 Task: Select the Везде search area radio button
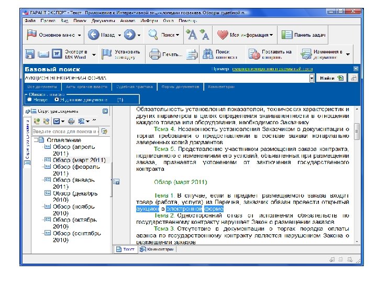pos(29,100)
